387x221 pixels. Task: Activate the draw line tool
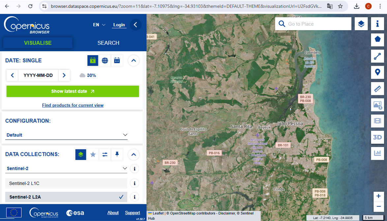click(x=377, y=56)
